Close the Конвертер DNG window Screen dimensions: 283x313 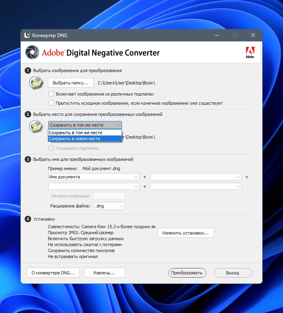pyautogui.click(x=253, y=35)
